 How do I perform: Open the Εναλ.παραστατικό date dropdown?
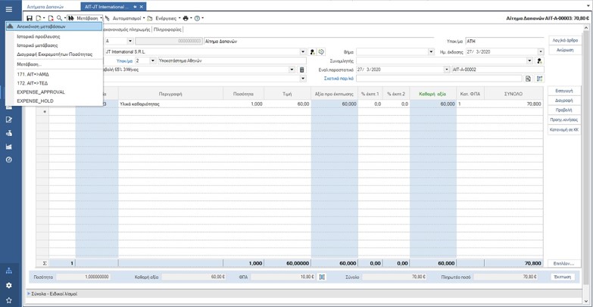point(447,70)
